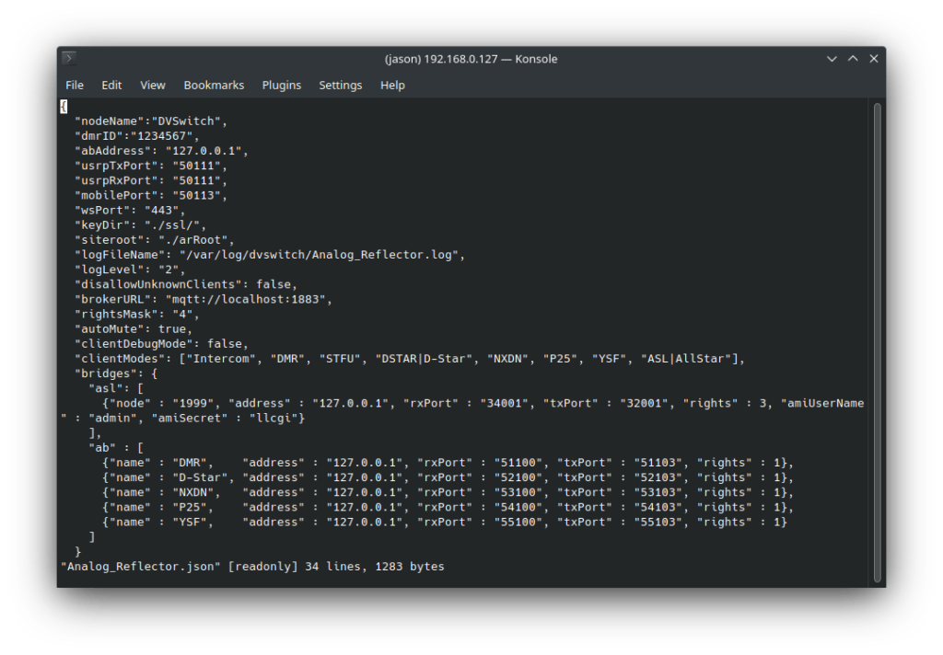Screen dimensions: 943x655
Task: Click the rxPort "53100" value
Action: 521,492
